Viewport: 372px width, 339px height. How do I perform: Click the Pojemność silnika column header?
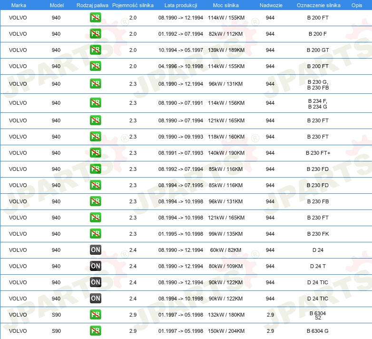pyautogui.click(x=133, y=5)
